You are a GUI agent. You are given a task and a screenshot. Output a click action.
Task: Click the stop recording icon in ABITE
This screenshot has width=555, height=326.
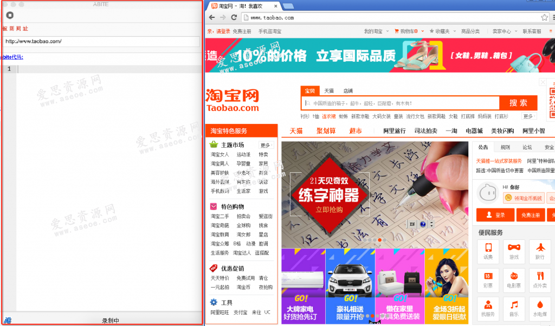9,15
